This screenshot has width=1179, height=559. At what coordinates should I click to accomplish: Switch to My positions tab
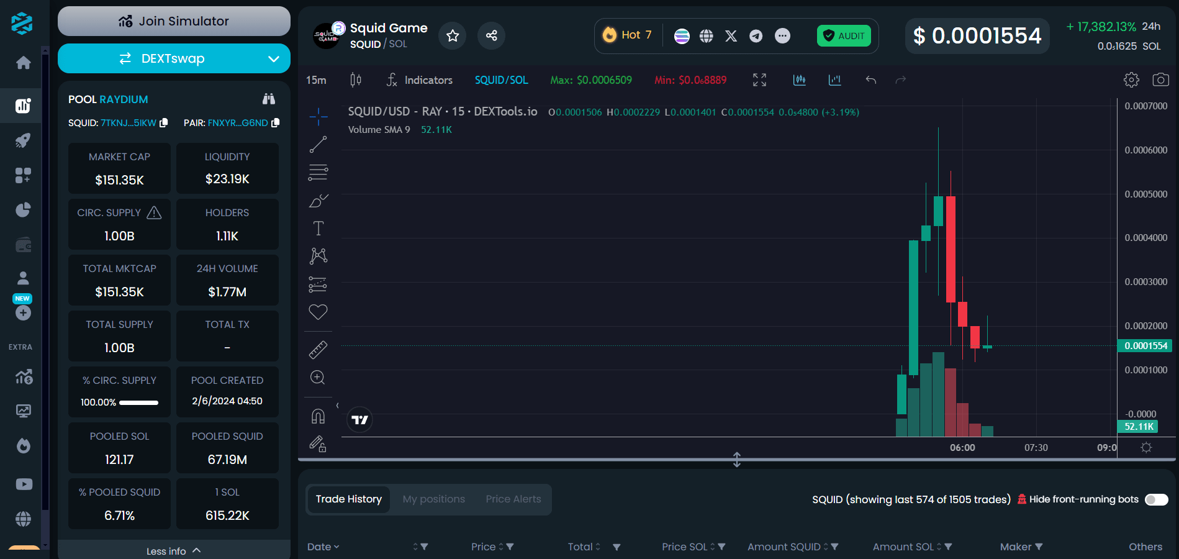pos(433,499)
